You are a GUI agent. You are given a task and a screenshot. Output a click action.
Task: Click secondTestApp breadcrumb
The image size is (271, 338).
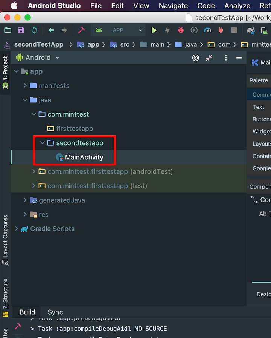[39, 44]
